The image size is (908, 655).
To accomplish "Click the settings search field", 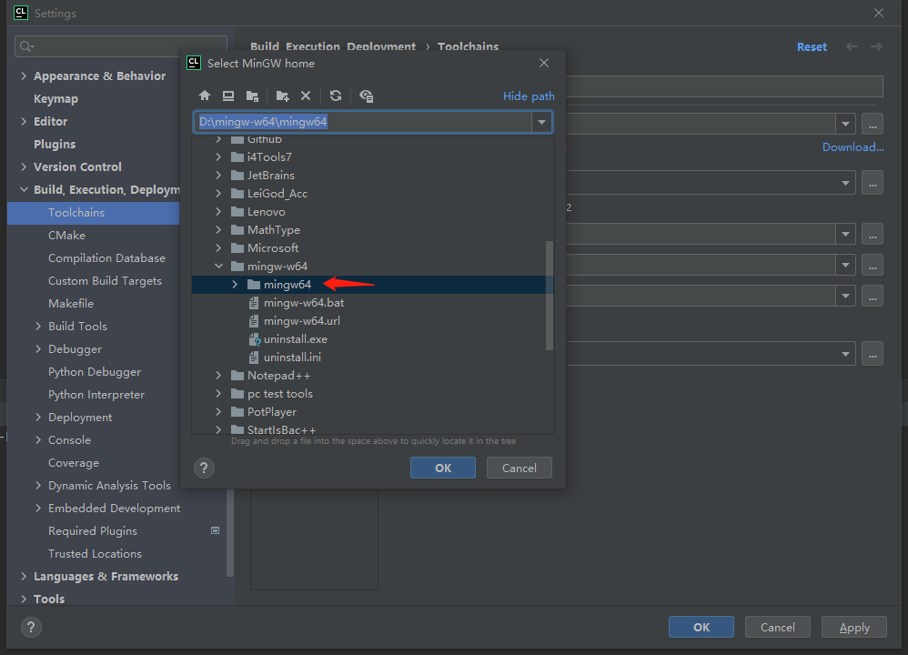I will click(x=121, y=46).
